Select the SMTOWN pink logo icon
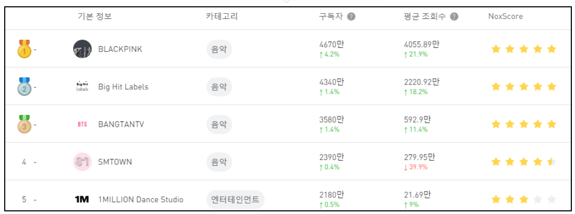Image resolution: width=575 pixels, height=214 pixels. pyautogui.click(x=82, y=162)
